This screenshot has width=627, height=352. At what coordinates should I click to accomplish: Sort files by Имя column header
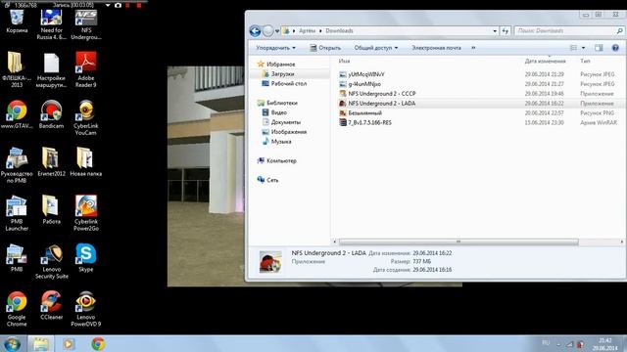[x=344, y=61]
